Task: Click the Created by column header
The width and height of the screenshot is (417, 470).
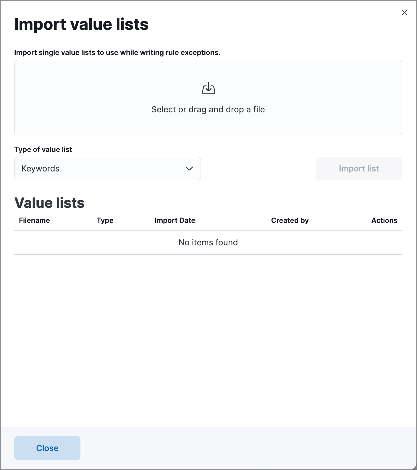Action: click(x=290, y=220)
